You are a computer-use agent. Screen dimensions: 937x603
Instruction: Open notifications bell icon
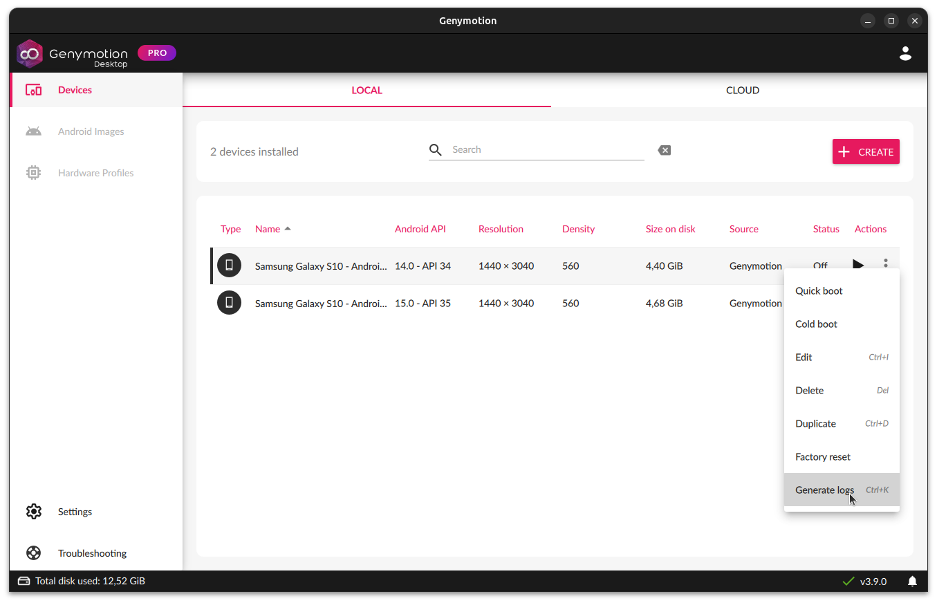[x=913, y=581]
